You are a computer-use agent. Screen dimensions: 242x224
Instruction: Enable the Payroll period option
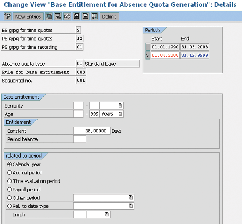pyautogui.click(x=10, y=189)
